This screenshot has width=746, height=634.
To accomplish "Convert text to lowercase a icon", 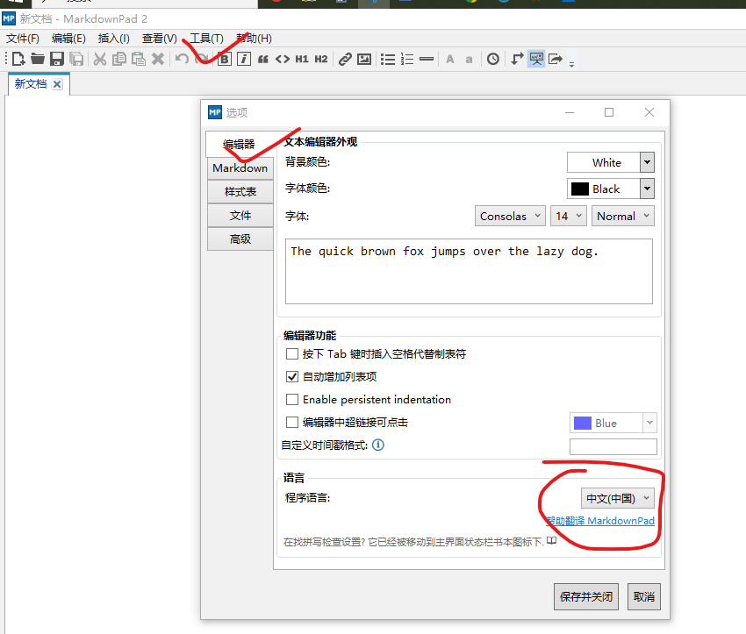I will coord(470,60).
